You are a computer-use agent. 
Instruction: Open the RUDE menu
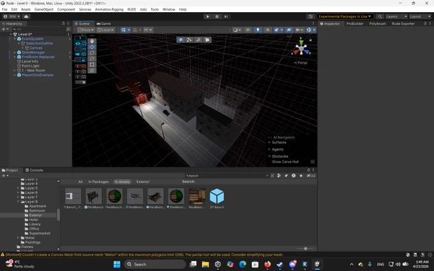pyautogui.click(x=131, y=10)
